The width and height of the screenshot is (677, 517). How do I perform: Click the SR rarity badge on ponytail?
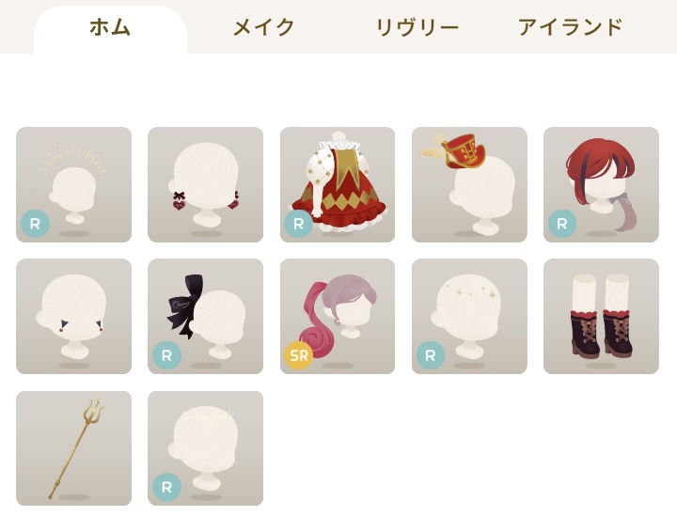[299, 355]
